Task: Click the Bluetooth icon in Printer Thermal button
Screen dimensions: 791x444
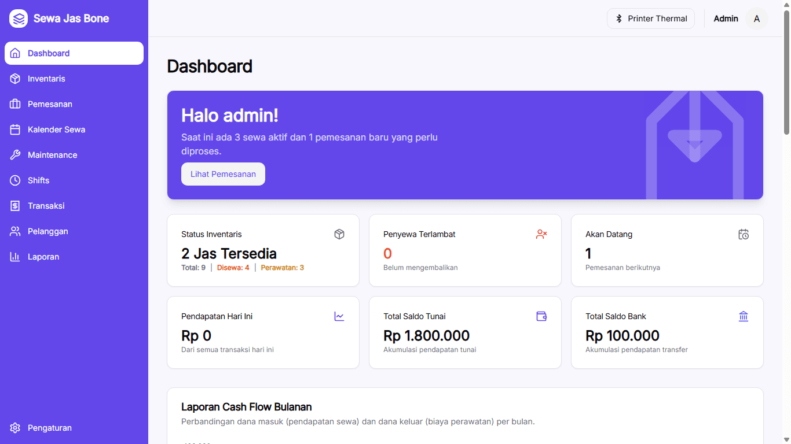Action: 618,18
